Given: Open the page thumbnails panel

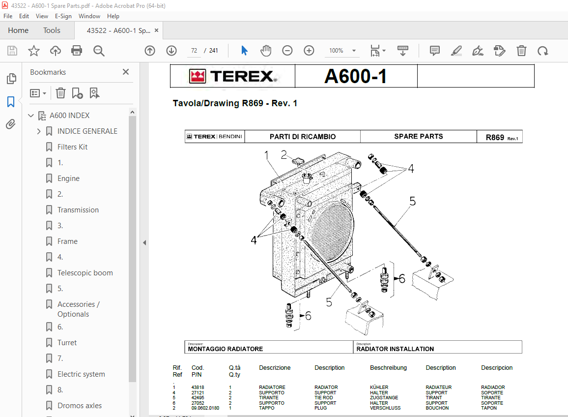Looking at the screenshot, I should click(11, 79).
